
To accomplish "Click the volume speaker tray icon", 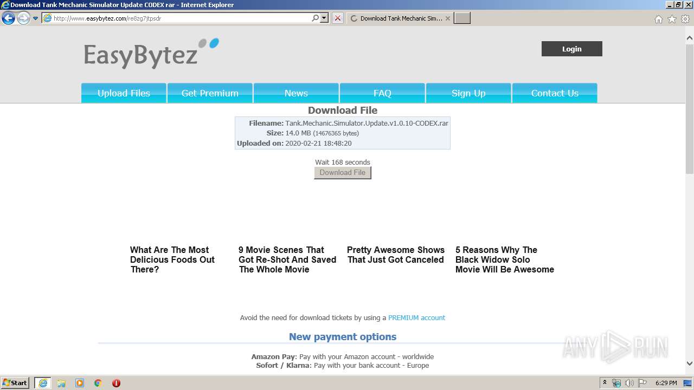I will click(x=629, y=383).
